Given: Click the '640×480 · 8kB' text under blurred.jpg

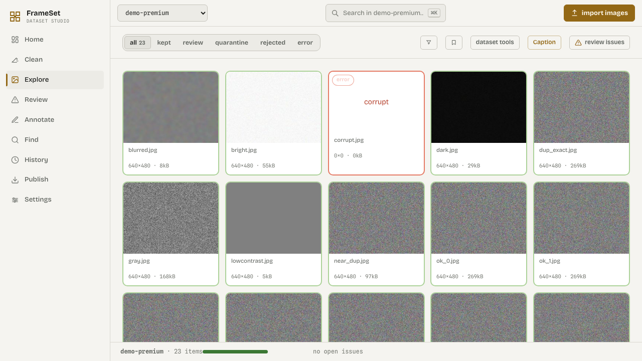Looking at the screenshot, I should click(x=148, y=166).
